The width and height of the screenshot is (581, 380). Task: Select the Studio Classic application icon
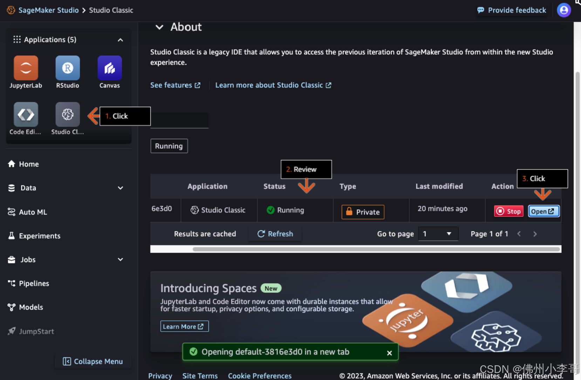click(68, 114)
